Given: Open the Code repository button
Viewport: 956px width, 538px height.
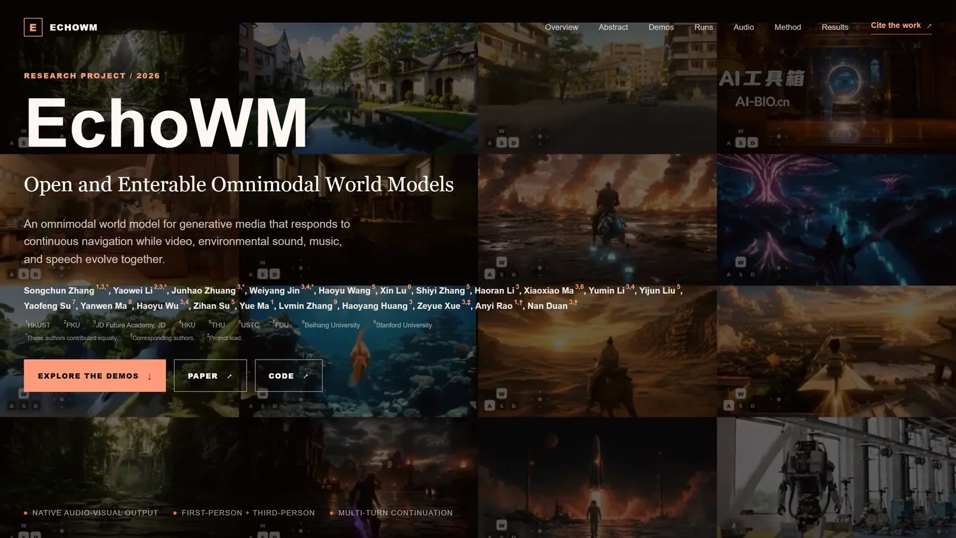Looking at the screenshot, I should 289,375.
